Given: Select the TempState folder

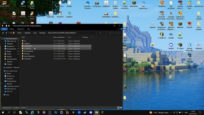Looking at the screenshot, I should click(x=56, y=59).
